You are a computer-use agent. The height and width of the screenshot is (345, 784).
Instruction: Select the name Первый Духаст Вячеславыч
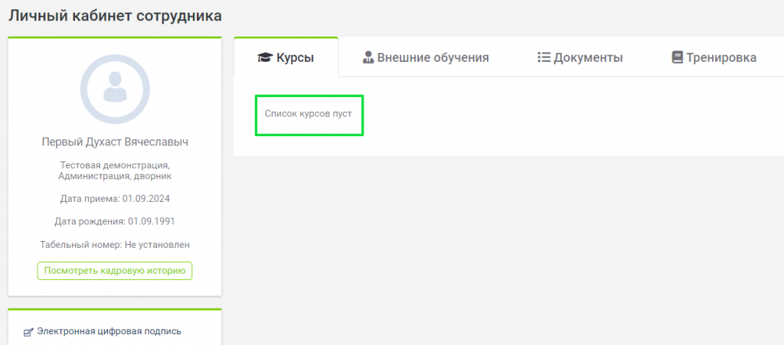pos(115,142)
